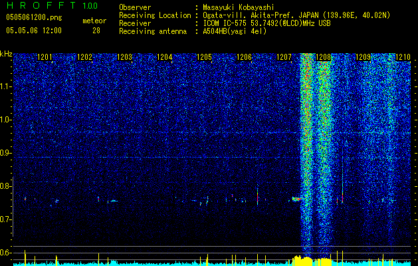Image resolution: width=418 pixels, height=266 pixels.
Task: Click the meteor count 28
Action: 96,31
